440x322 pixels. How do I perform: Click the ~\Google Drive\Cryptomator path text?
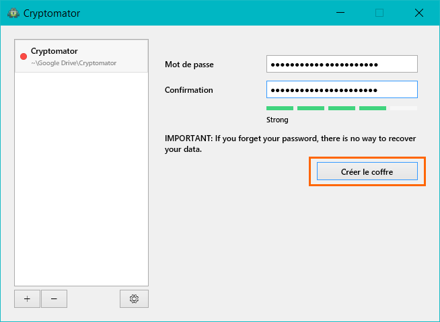point(74,63)
